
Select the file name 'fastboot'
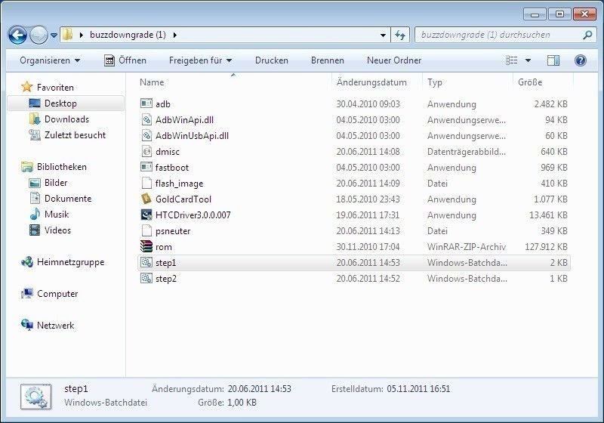pyautogui.click(x=172, y=167)
